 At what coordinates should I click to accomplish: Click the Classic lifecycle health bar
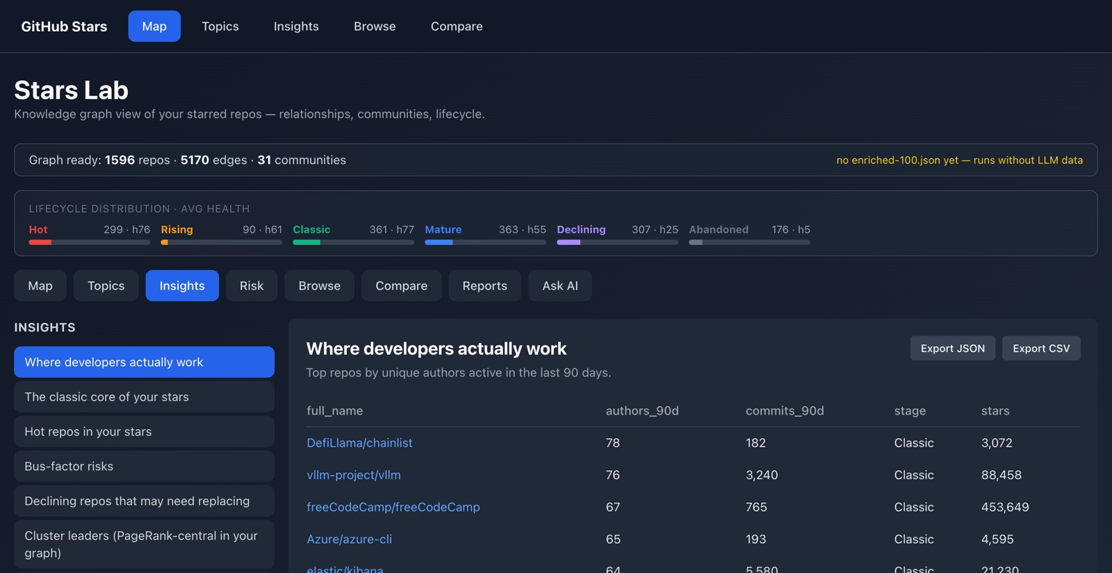point(354,242)
